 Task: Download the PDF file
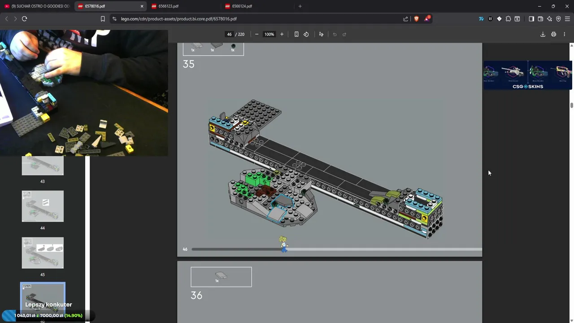click(x=543, y=34)
